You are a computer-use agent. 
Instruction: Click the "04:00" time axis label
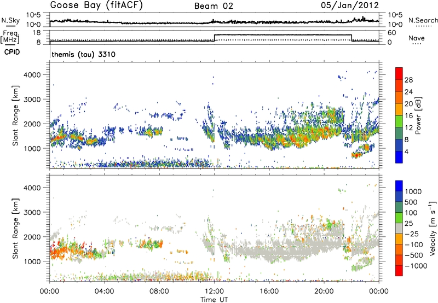pos(105,292)
